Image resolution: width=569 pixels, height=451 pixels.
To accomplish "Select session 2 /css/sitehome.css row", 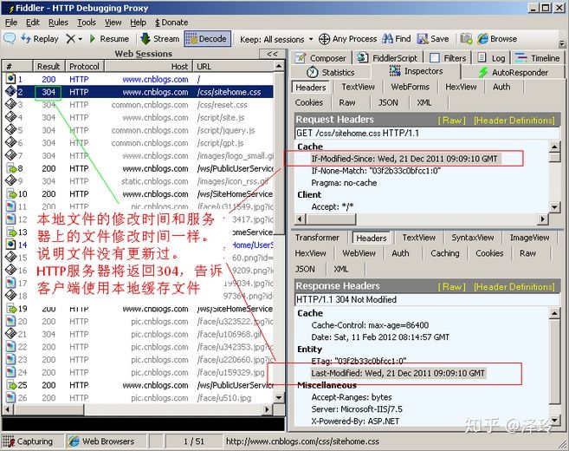I will 139,92.
